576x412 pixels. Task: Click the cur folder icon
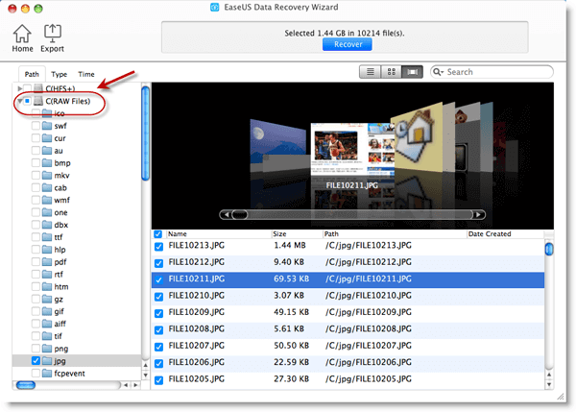click(47, 138)
